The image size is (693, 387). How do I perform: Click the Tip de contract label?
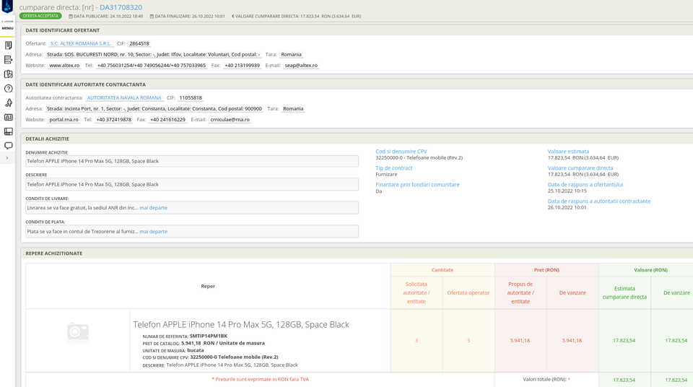click(x=394, y=168)
